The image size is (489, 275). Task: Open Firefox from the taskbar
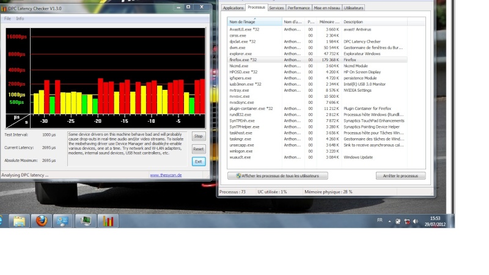[x=41, y=221]
